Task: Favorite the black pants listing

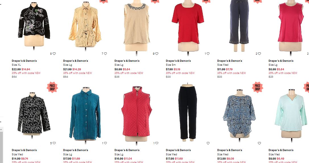Action: click(208, 143)
